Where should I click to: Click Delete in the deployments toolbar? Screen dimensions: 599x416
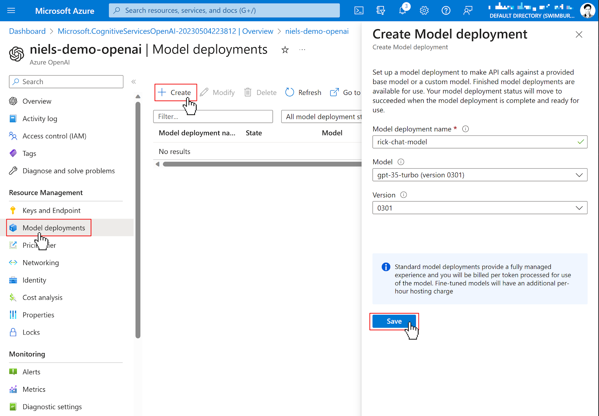tap(261, 92)
